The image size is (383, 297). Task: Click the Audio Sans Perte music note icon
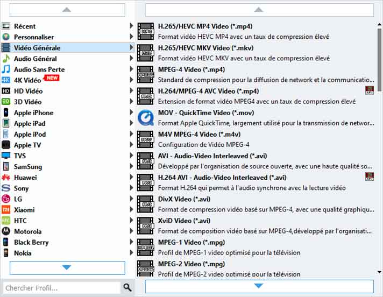pos(6,69)
